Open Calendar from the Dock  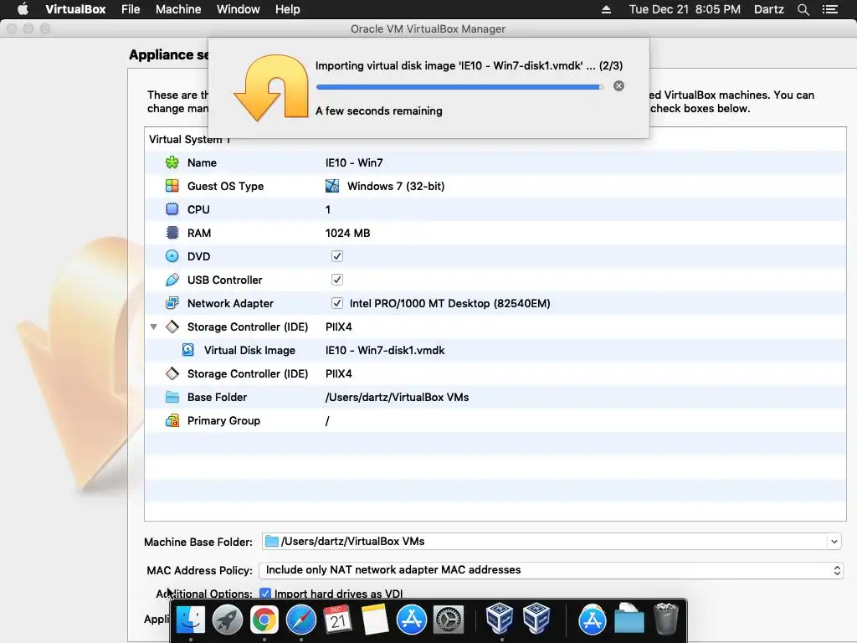[337, 620]
